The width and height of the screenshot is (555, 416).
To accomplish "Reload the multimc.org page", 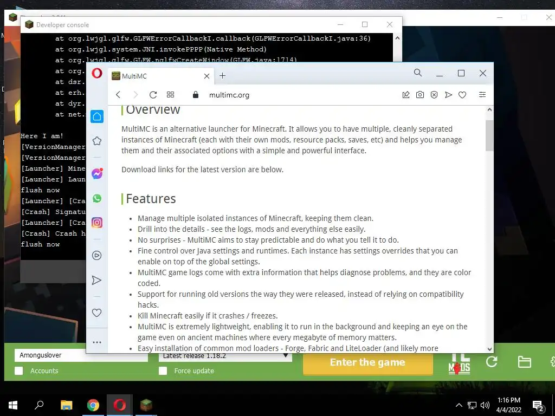I will tap(153, 95).
